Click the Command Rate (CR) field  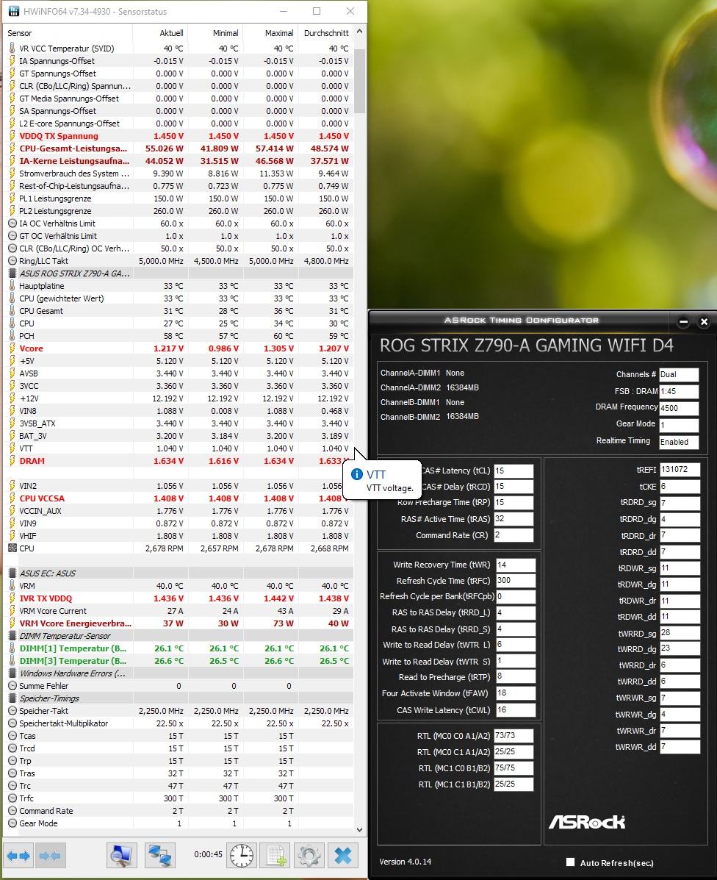pyautogui.click(x=514, y=535)
